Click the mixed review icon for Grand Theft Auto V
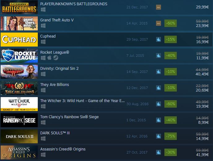 pos(159,23)
